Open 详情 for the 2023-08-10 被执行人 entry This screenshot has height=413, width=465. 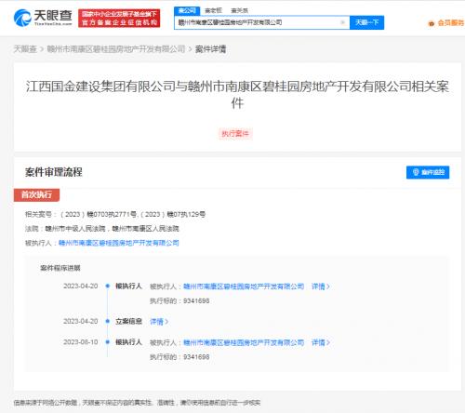click(321, 342)
